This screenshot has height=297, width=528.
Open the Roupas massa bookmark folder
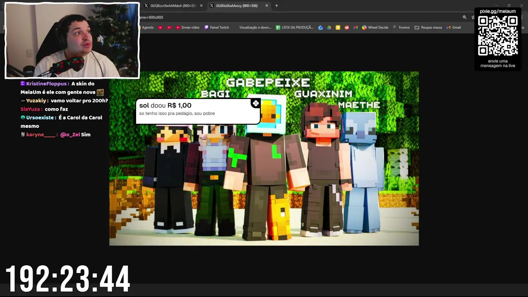428,28
